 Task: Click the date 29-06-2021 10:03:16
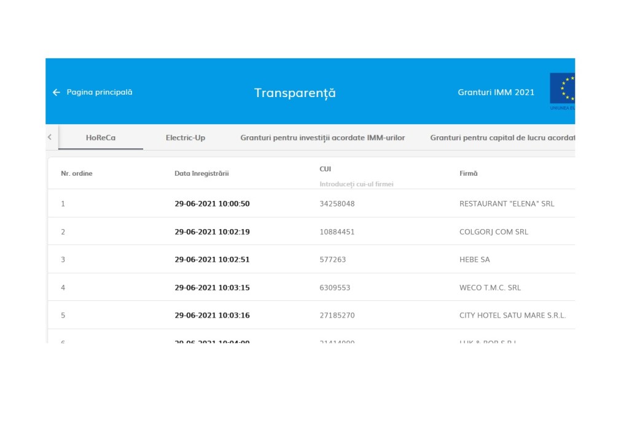(x=212, y=315)
